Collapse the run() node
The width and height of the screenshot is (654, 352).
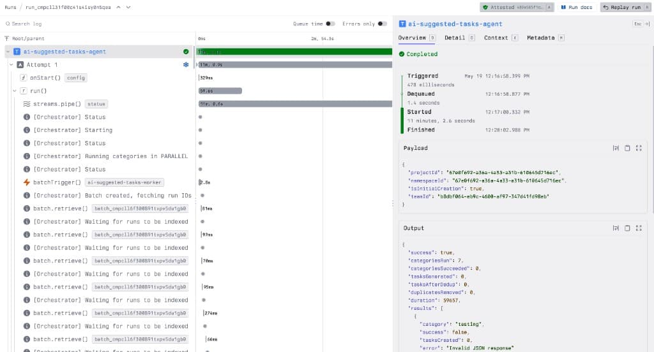tap(15, 91)
